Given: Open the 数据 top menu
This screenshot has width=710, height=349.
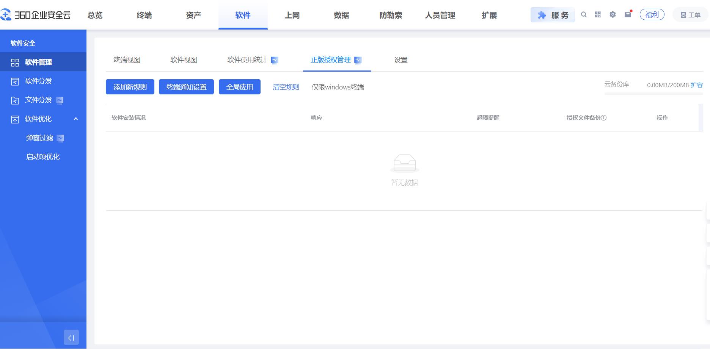Looking at the screenshot, I should coord(341,15).
